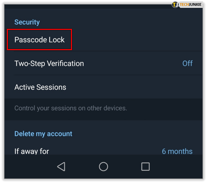The width and height of the screenshot is (207, 183).
Task: Click the TJ round logo badge
Action: [x=175, y=4]
